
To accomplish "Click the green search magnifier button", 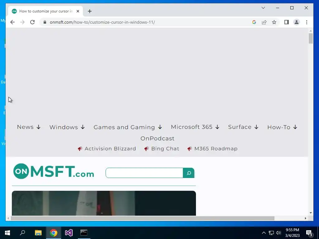I will [x=188, y=173].
